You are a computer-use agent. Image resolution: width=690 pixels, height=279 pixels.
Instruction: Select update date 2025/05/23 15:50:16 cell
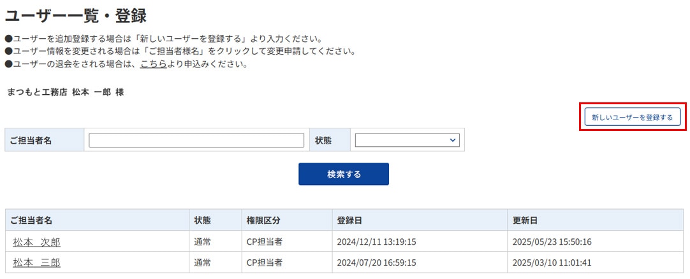pyautogui.click(x=552, y=242)
